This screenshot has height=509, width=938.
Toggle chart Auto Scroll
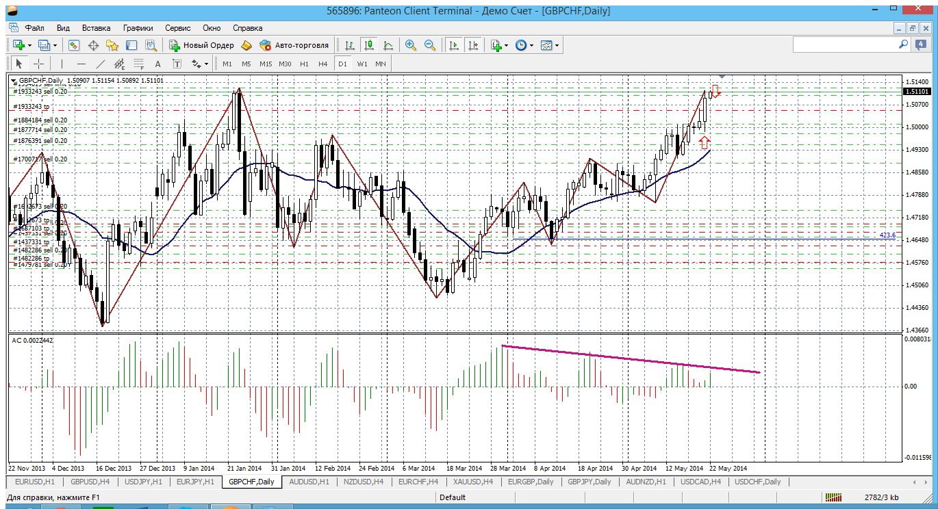[x=453, y=45]
